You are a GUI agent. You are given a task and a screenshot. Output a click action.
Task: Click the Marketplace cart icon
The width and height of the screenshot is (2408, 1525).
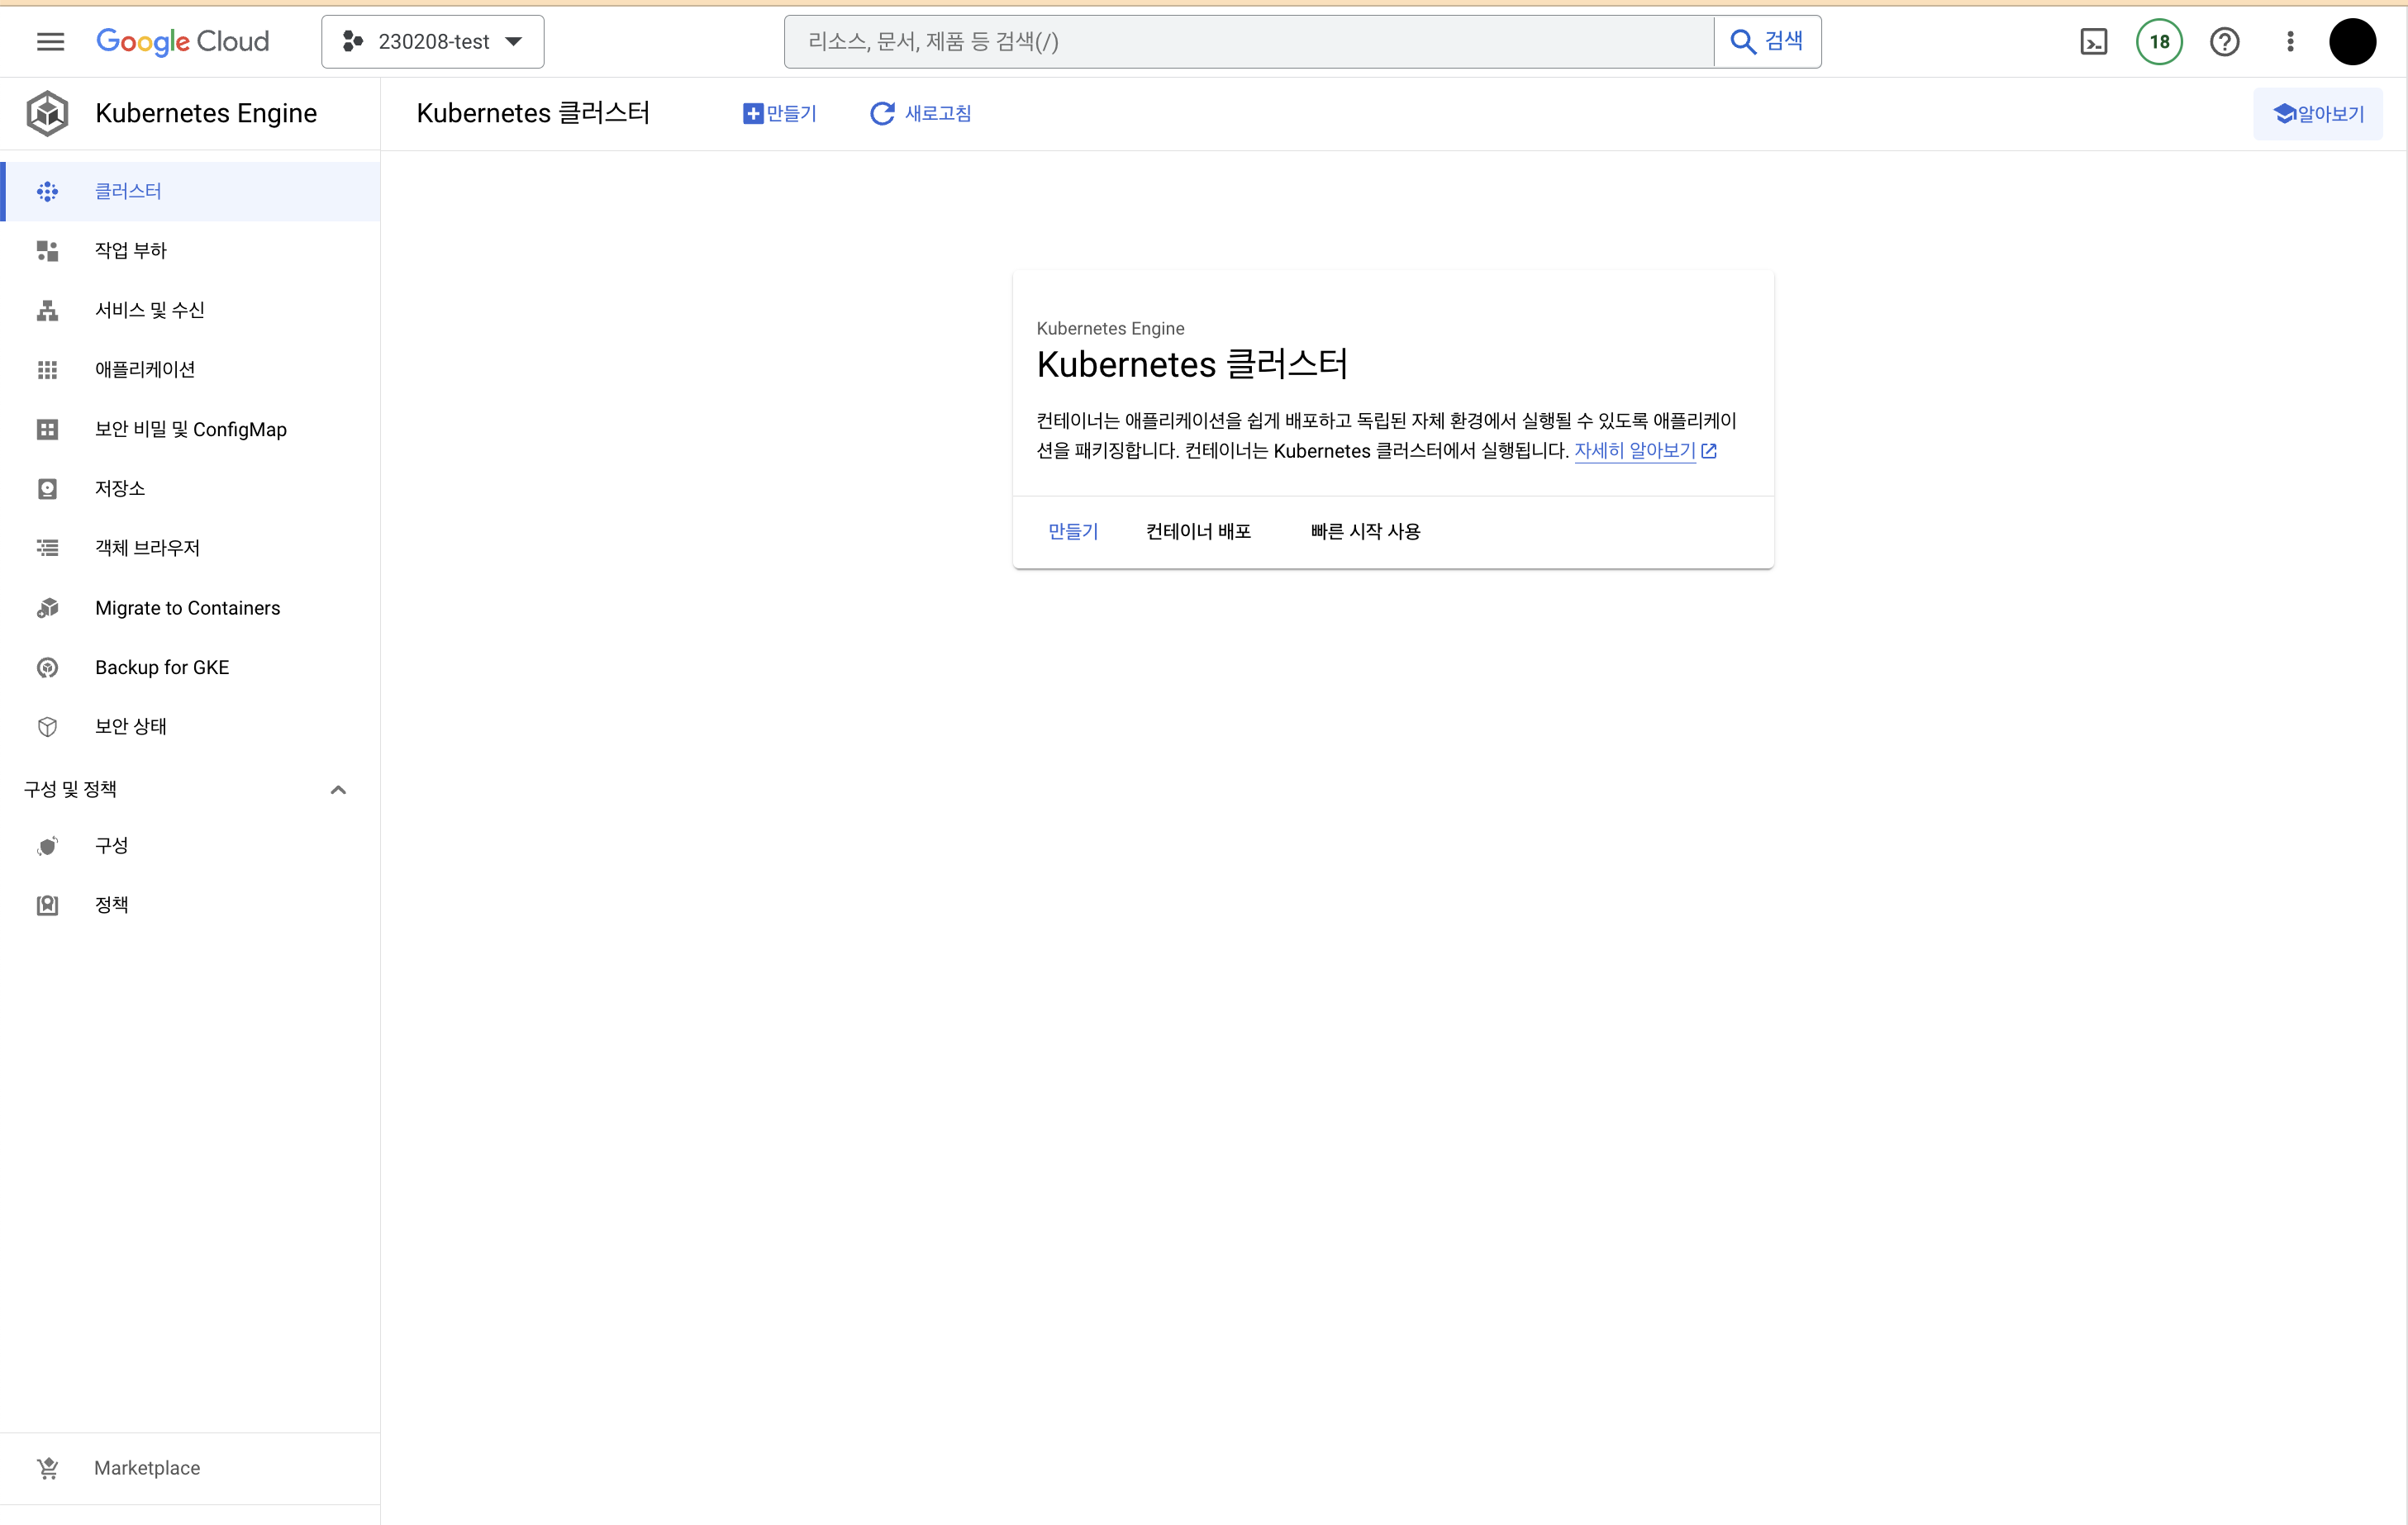click(x=47, y=1467)
